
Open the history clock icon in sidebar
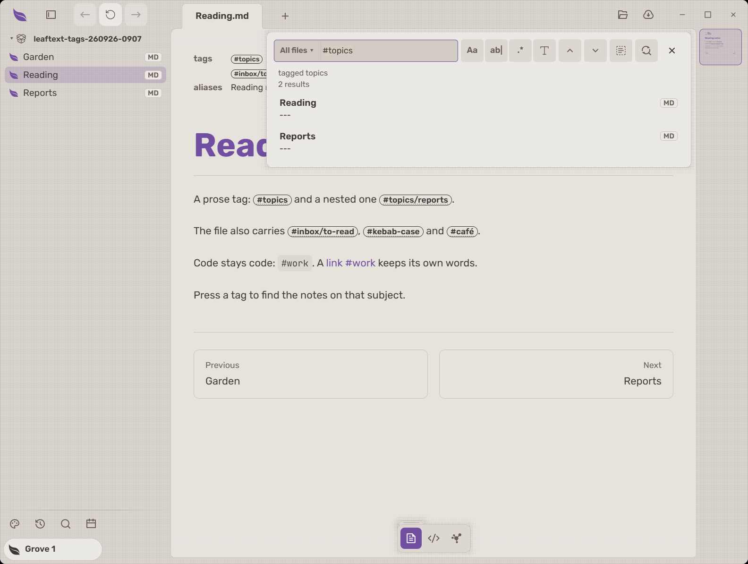coord(40,523)
